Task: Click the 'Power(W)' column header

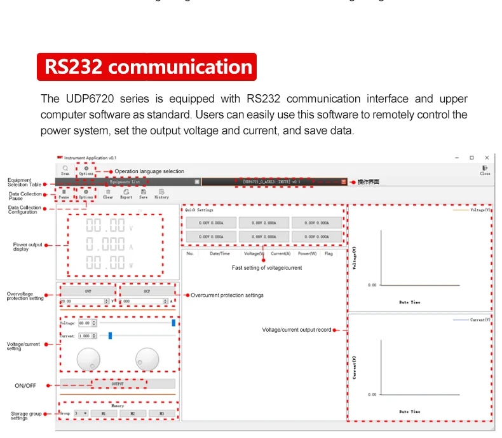Action: click(x=308, y=253)
